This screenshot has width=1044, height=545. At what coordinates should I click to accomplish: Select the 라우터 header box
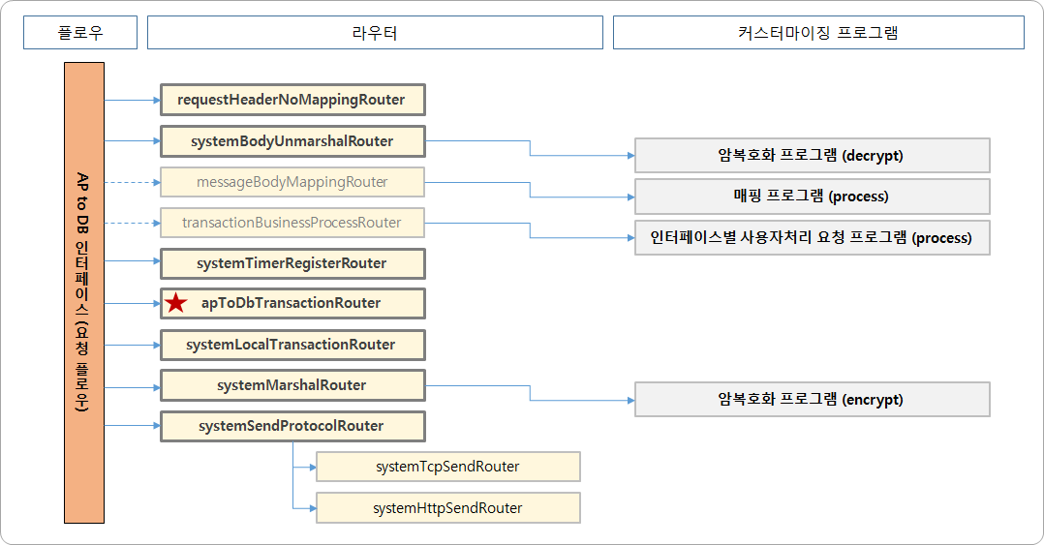(375, 33)
